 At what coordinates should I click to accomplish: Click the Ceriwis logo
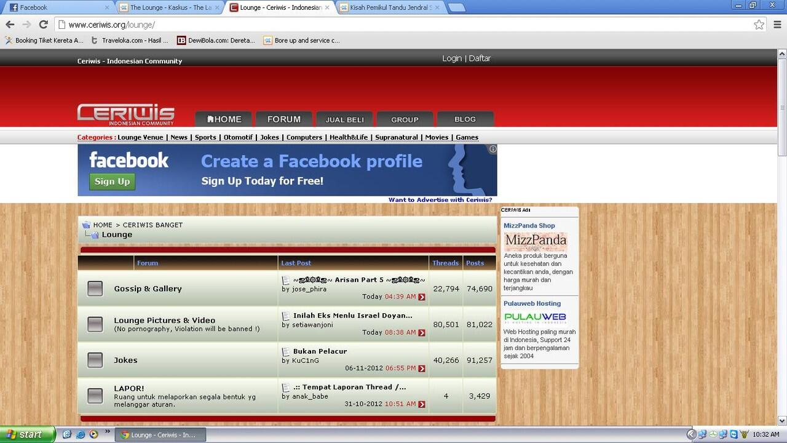click(126, 114)
